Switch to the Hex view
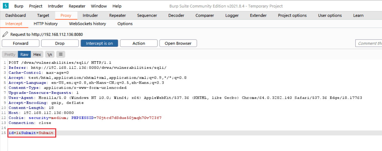The image size is (382, 151). [x=37, y=54]
